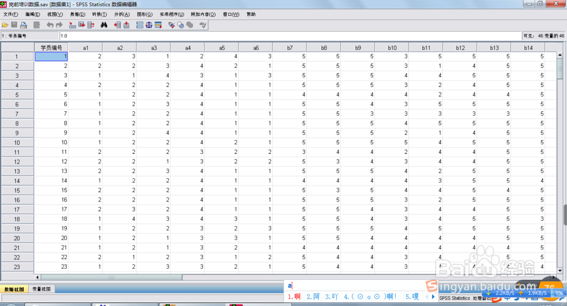The image size is (567, 306).
Task: Click the 学员编号 cell in row 5
Action: pyautogui.click(x=52, y=94)
